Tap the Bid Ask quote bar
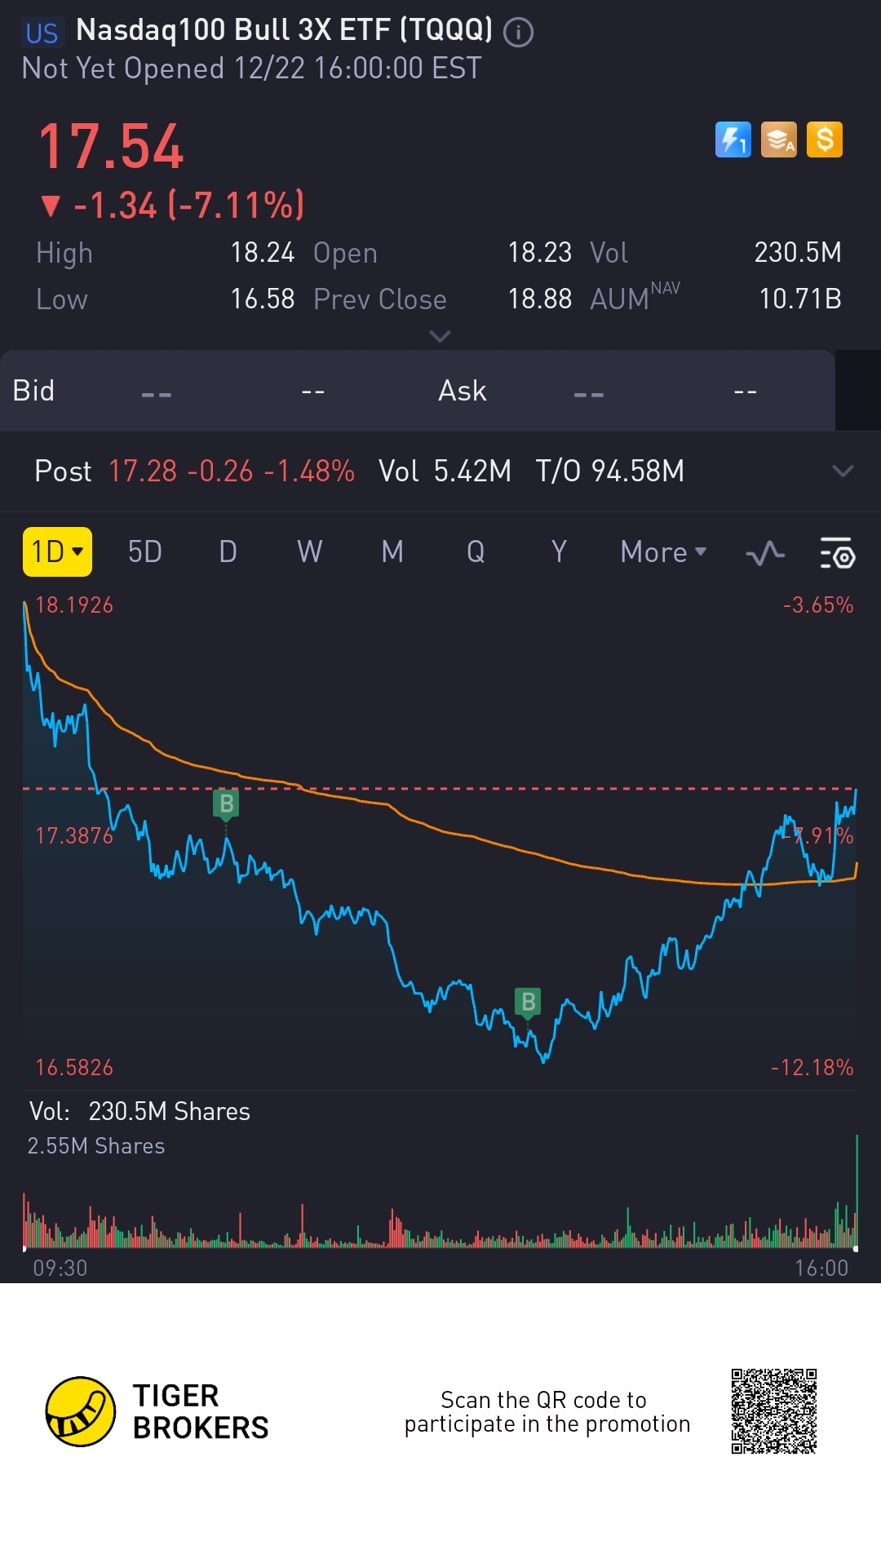 [x=416, y=391]
